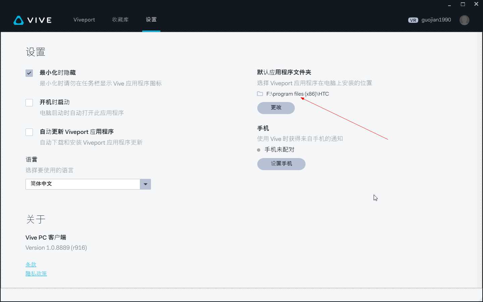Enable 自动更新 Viveport 应用程序 checkbox
Screen dimensions: 483x302
(29, 132)
